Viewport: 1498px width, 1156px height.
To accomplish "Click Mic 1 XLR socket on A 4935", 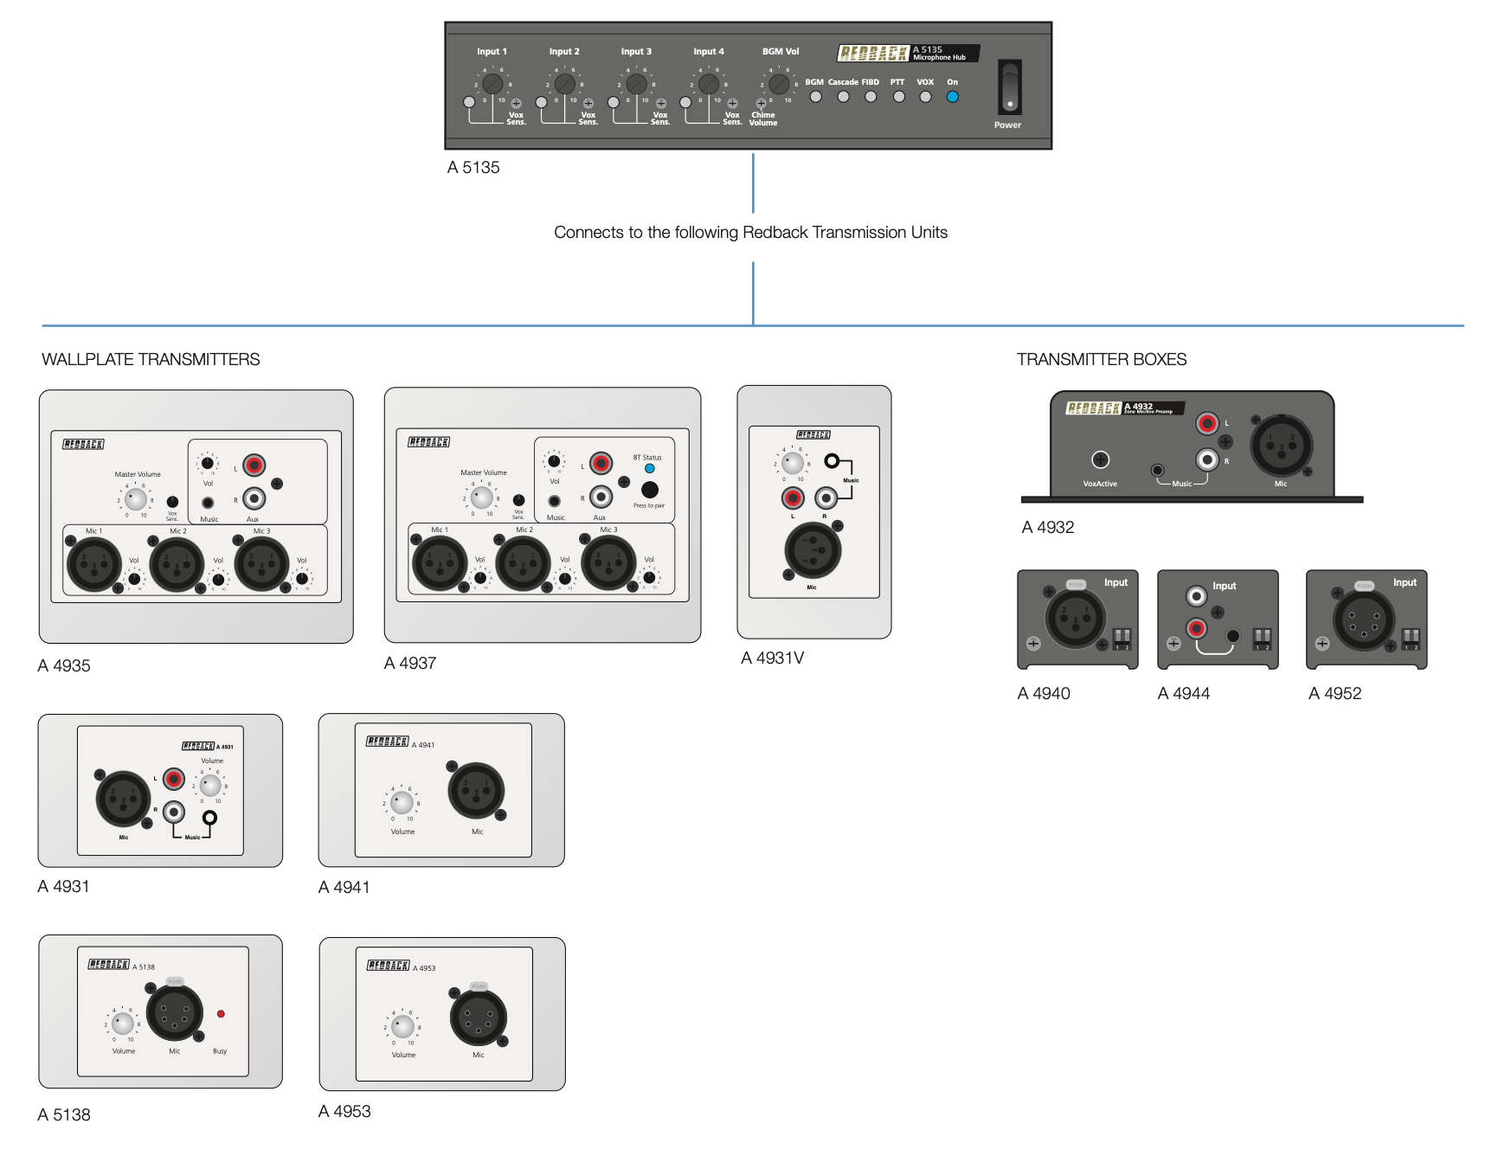I will coord(93,563).
